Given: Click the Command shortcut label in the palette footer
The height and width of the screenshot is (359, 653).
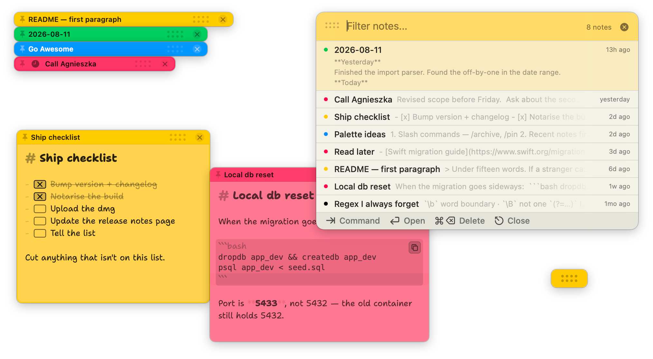Looking at the screenshot, I should 360,221.
